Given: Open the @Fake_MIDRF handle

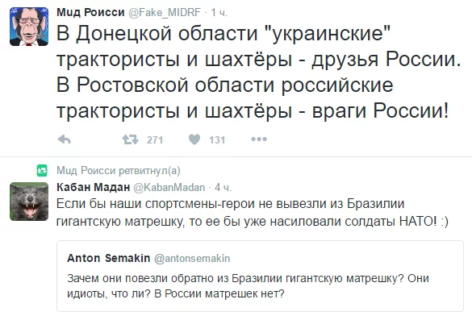Looking at the screenshot, I should (165, 13).
